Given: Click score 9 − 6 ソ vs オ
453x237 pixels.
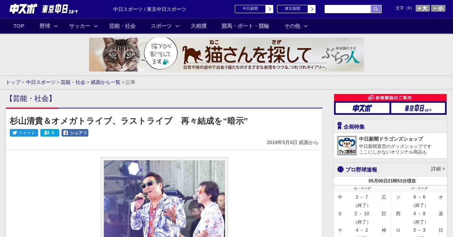Looking at the screenshot, I should click(419, 197).
